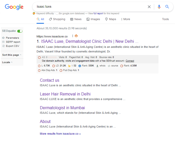Open the Contact us sitelink
This screenshot has height=141, width=175.
50,80
